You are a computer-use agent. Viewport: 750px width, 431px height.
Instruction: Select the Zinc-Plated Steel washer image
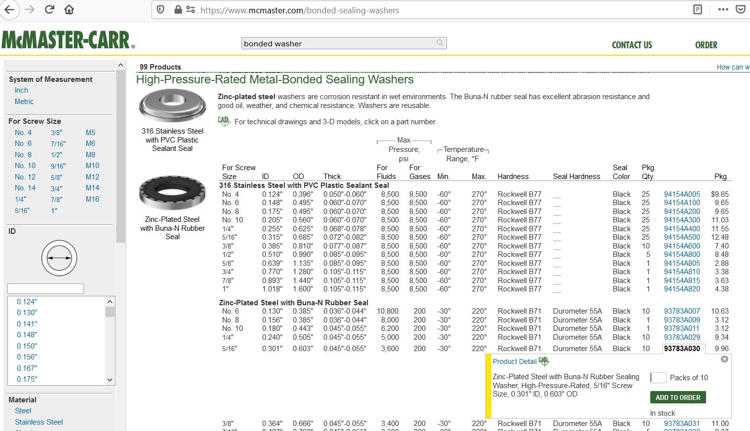[x=172, y=192]
